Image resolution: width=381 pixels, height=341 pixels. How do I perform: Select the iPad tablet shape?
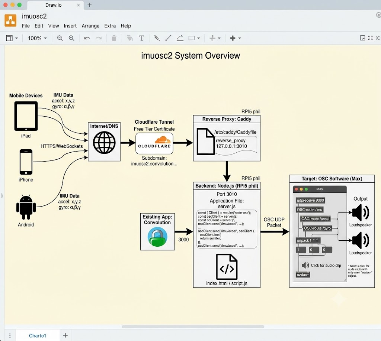click(x=26, y=116)
